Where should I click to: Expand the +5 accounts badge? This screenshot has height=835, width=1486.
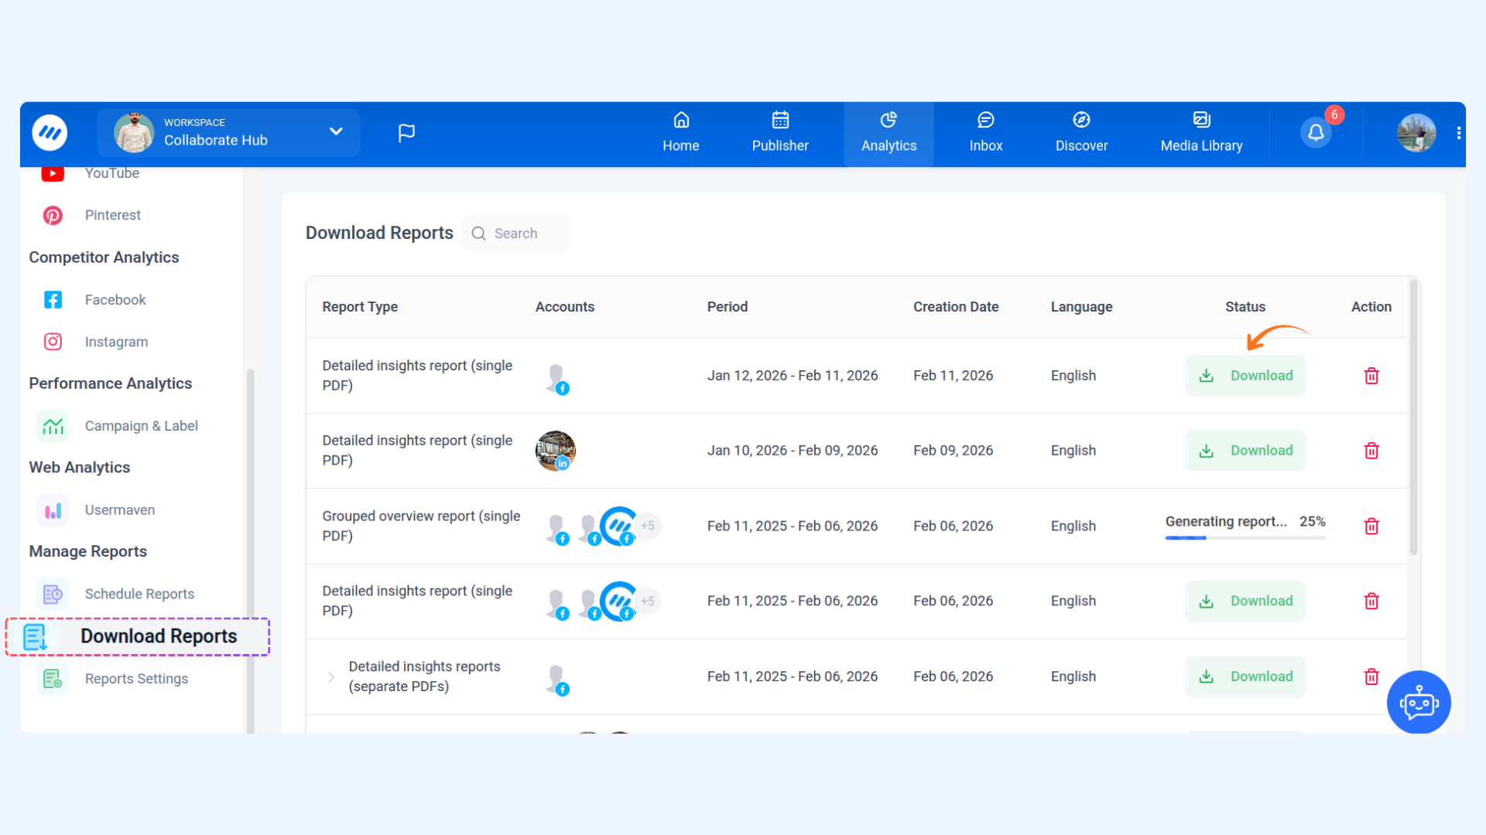click(648, 526)
